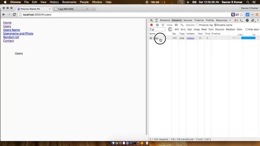Viewport: 260px width, 146px height.
Task: Reload the page with the refresh icon
Action: 14,15
